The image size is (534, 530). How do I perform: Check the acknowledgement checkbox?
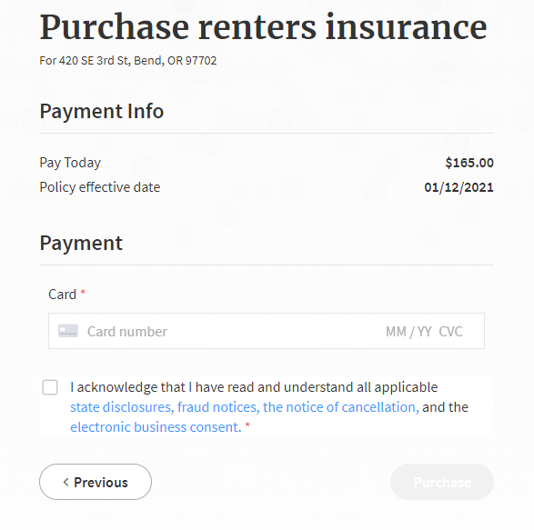[50, 387]
